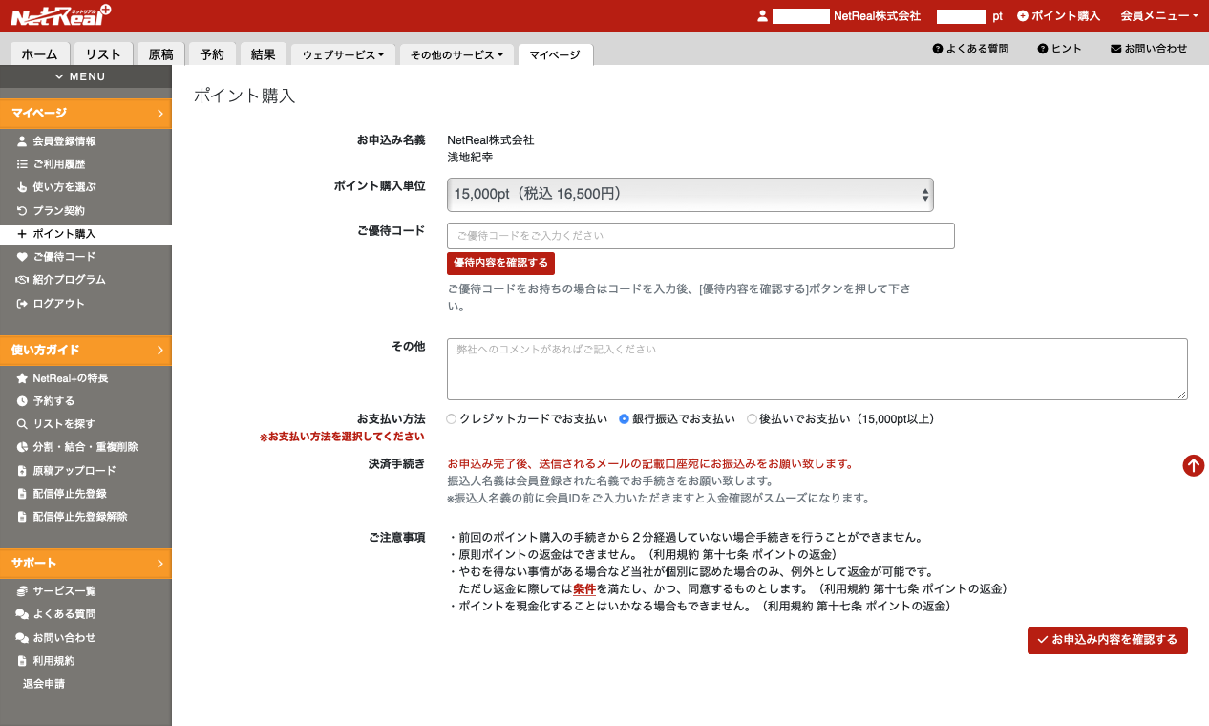Open プラン契約 in the sidebar
The image size is (1209, 726).
click(59, 210)
